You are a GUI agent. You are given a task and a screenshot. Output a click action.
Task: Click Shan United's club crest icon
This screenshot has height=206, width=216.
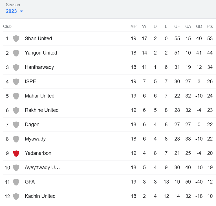pyautogui.click(x=16, y=39)
